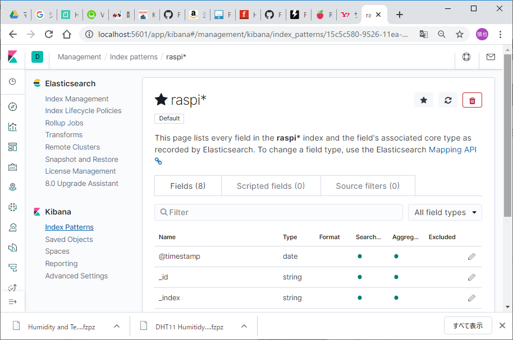The image size is (513, 340).
Task: Go to browser home page
Action: [67, 34]
